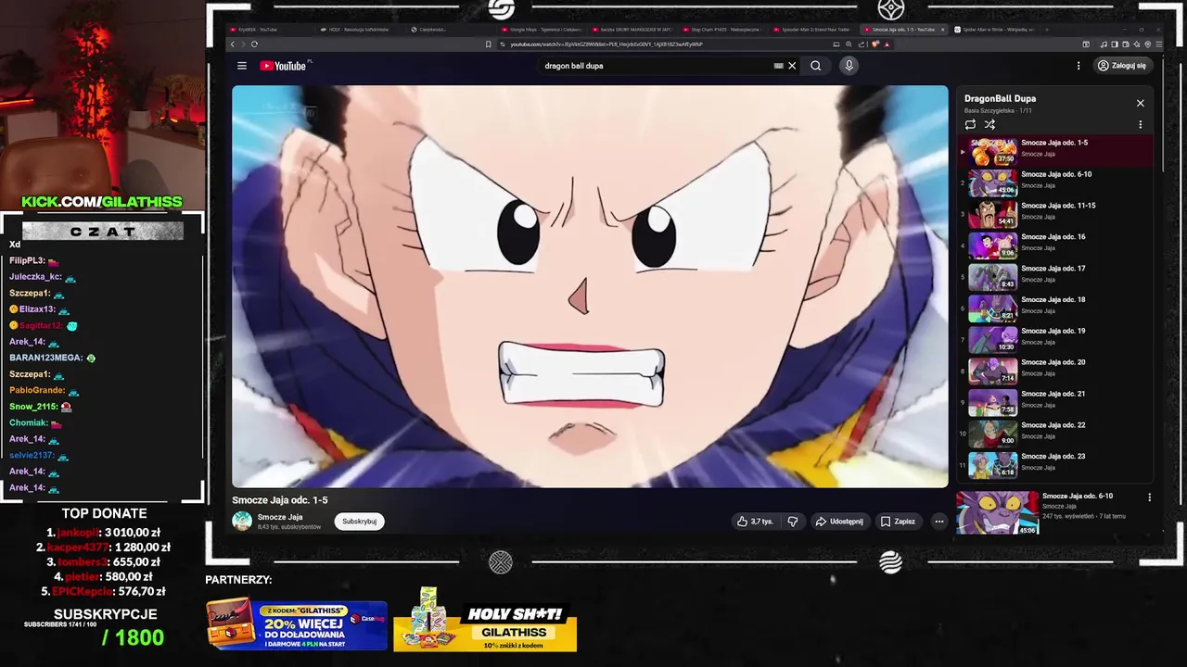Play playlist item Smocze Jaja odc. 17
The width and height of the screenshot is (1187, 667).
[1055, 275]
